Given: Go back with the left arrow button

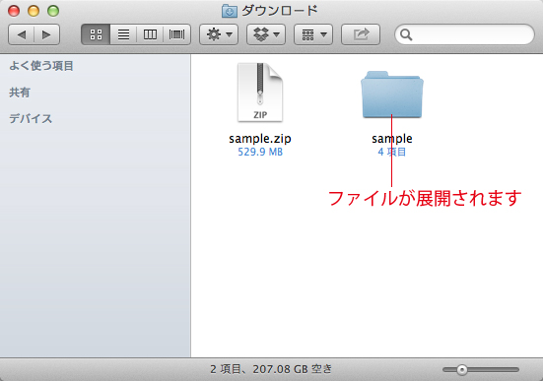Looking at the screenshot, I should tap(21, 34).
